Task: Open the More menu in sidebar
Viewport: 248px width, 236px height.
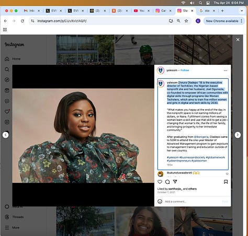Action: [12, 228]
